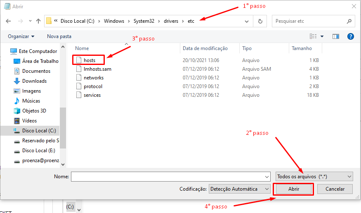Change the view layout icon
The height and width of the screenshot is (213, 361).
(x=313, y=36)
